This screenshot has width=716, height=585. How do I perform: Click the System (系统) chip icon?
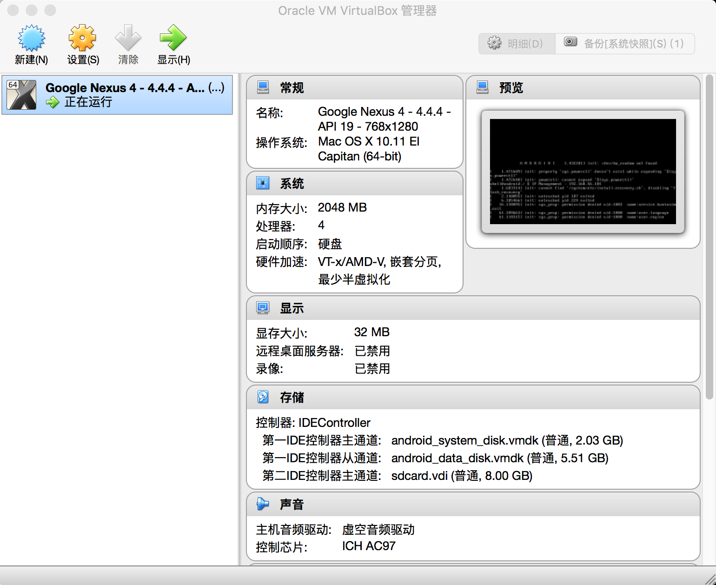[x=263, y=183]
